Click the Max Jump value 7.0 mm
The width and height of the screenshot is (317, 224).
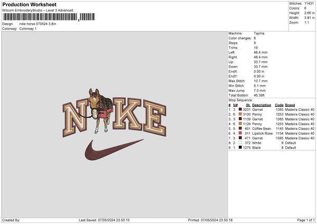pyautogui.click(x=260, y=90)
